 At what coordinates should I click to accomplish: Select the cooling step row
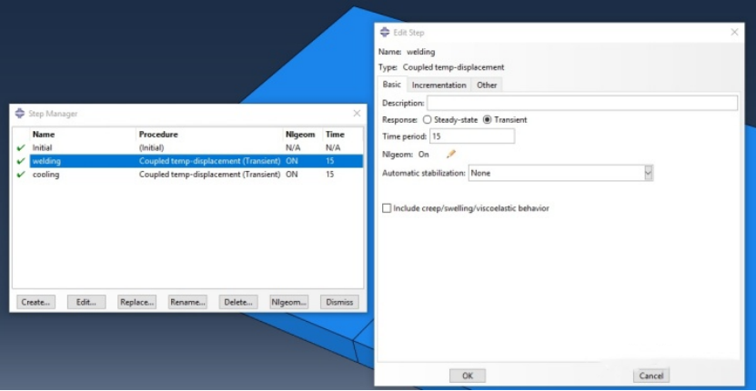pyautogui.click(x=182, y=175)
